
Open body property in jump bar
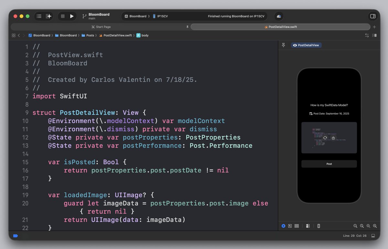point(143,35)
